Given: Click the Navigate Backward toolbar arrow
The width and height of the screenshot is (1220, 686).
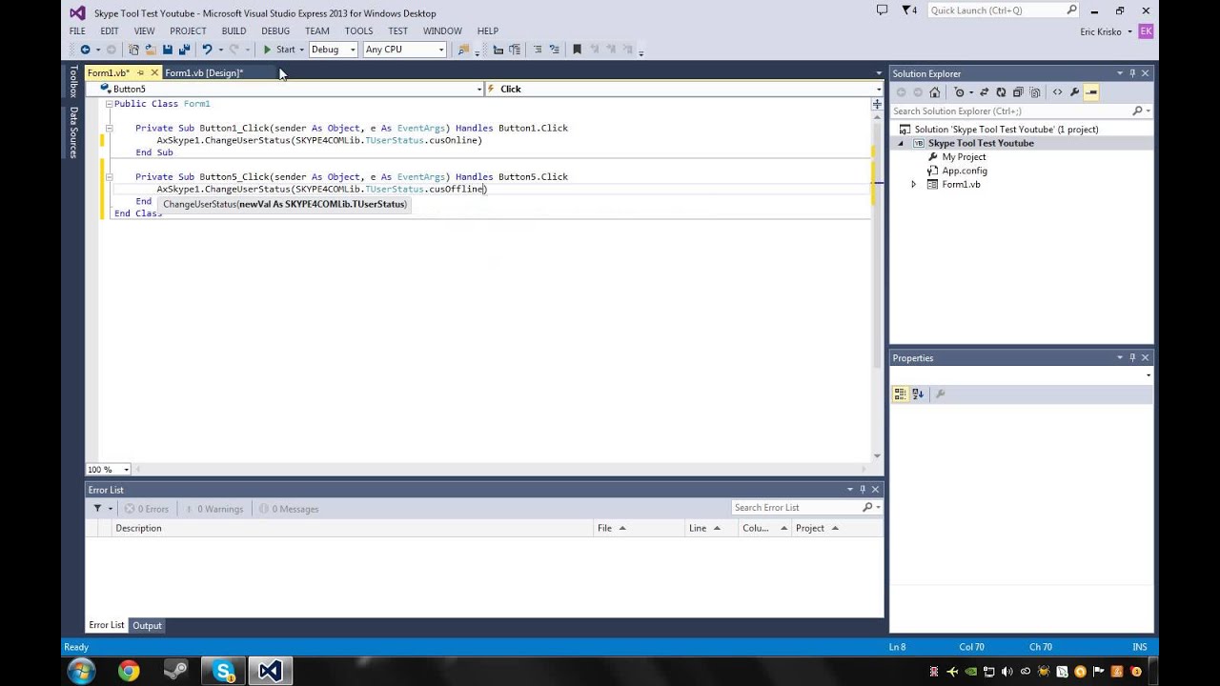Looking at the screenshot, I should pos(85,50).
